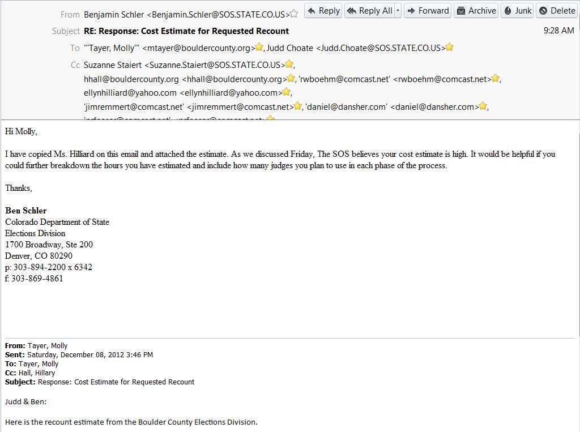The height and width of the screenshot is (432, 580).
Task: Click the star after ellynhilliard@yahoo.com
Action: [287, 92]
